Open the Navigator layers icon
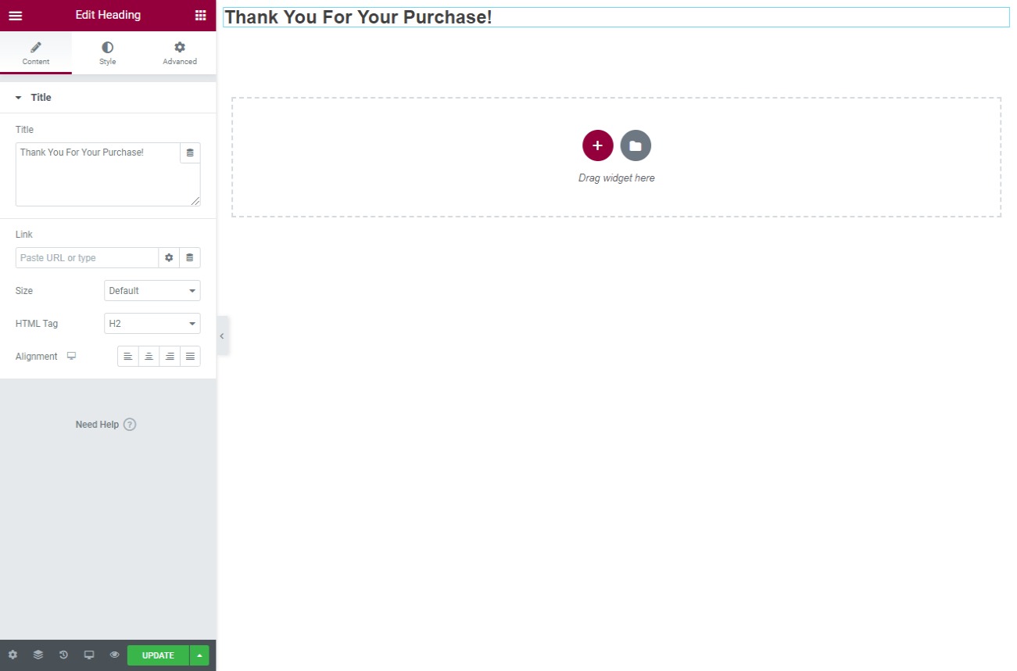Viewport: 1017px width, 671px height. coord(38,655)
